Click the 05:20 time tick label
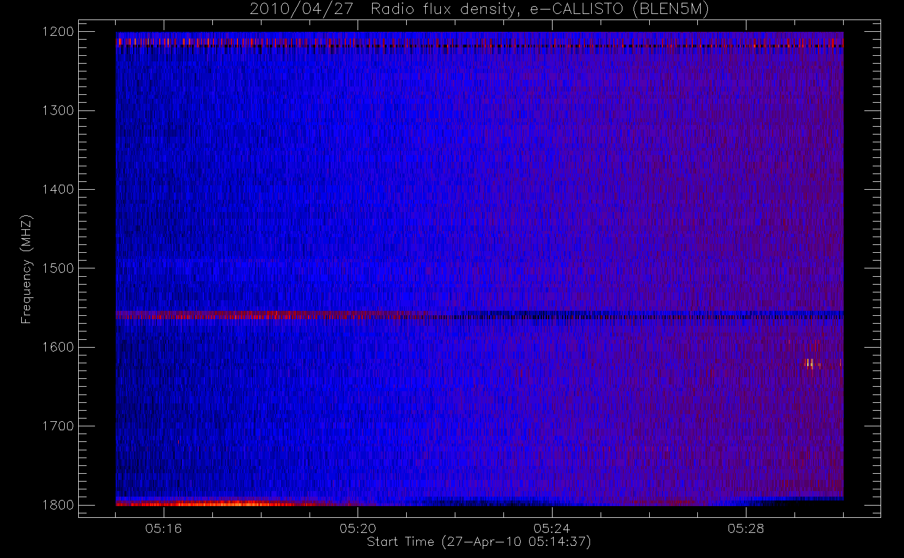Image resolution: width=904 pixels, height=558 pixels. (x=358, y=528)
